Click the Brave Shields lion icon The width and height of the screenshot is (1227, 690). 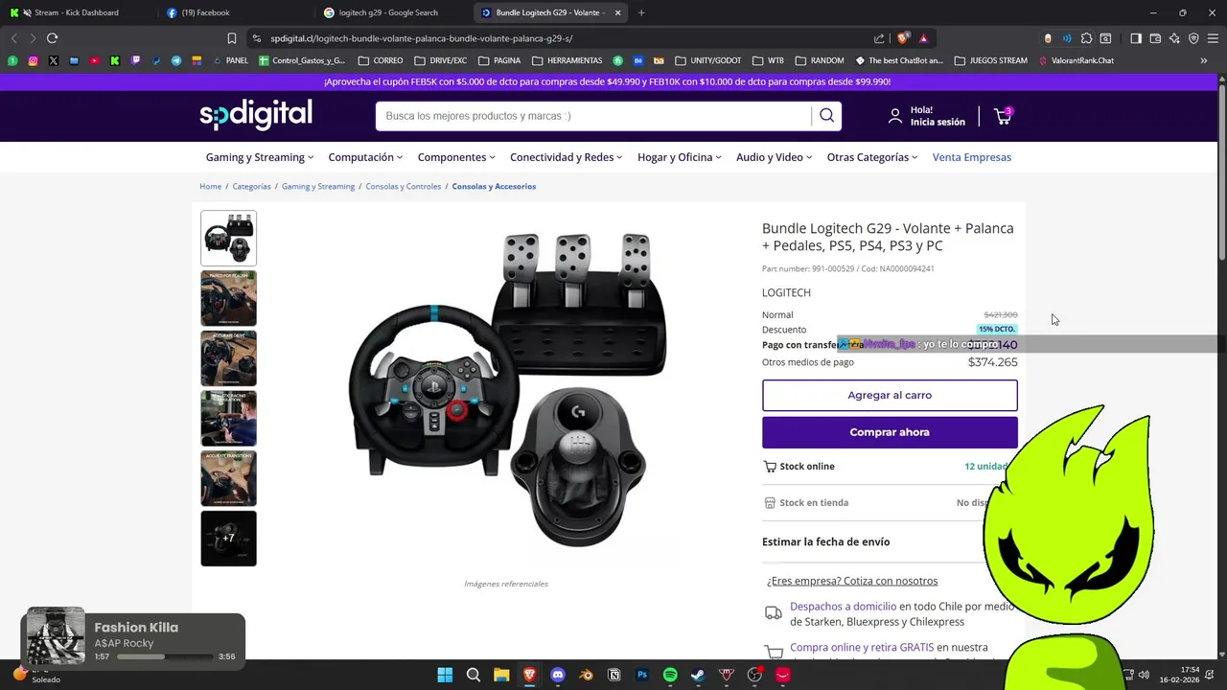coord(903,38)
